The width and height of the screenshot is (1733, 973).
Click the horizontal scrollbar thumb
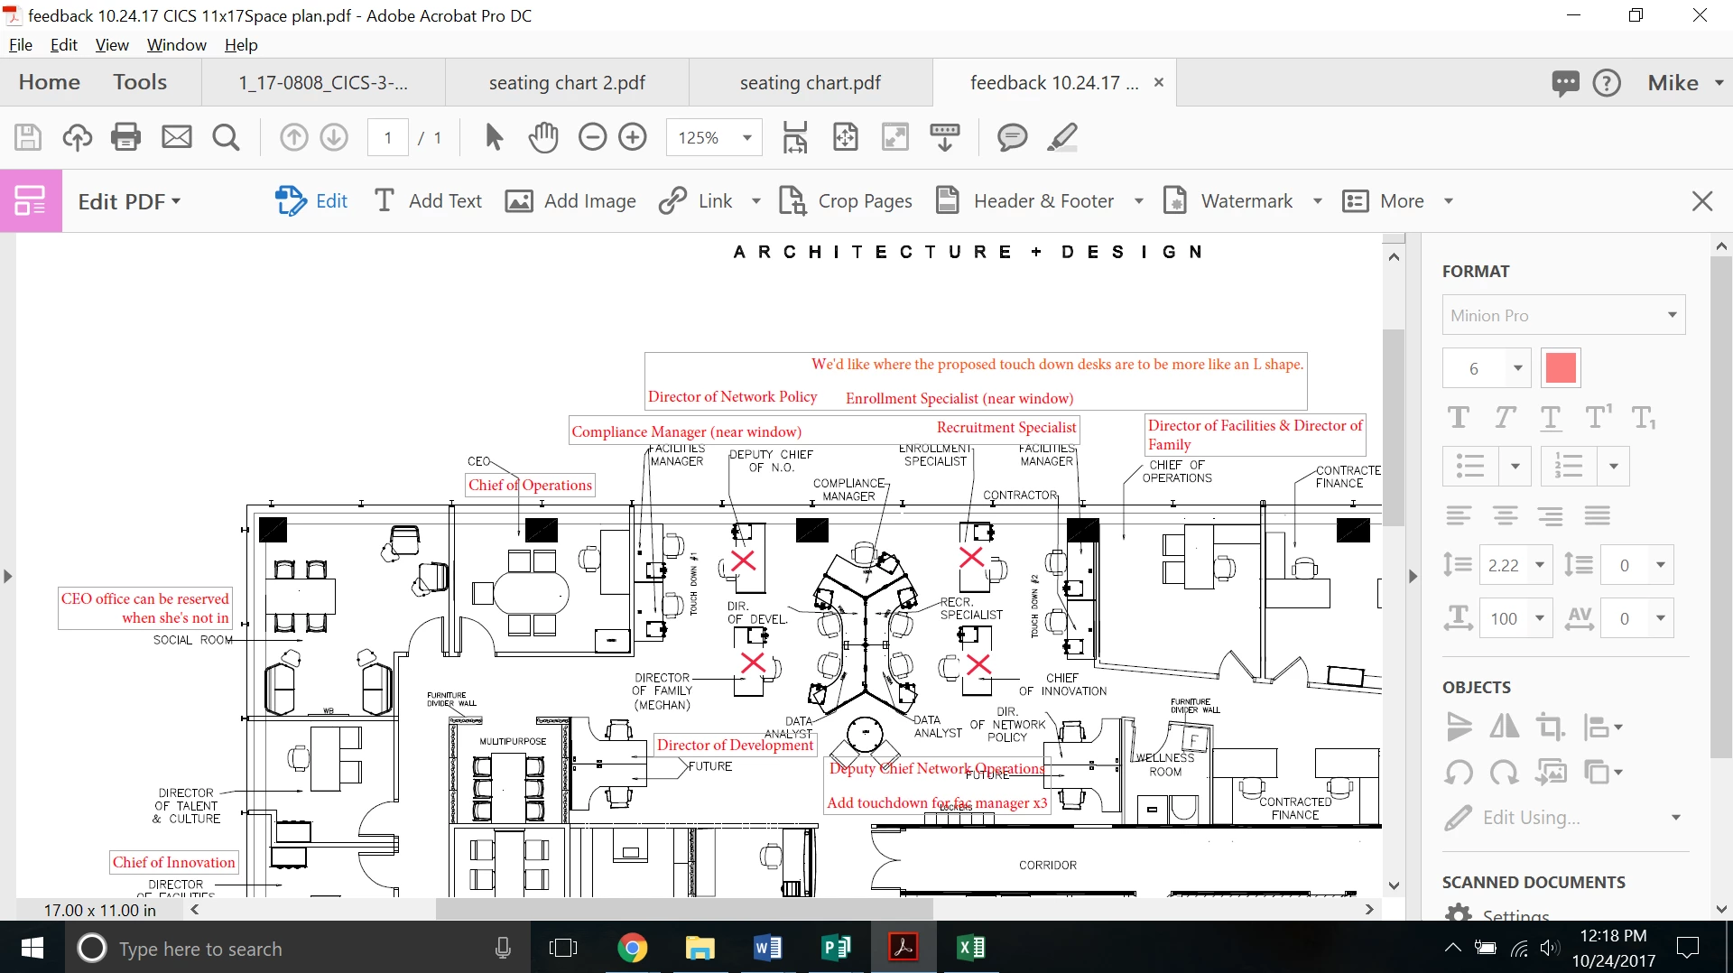click(683, 909)
